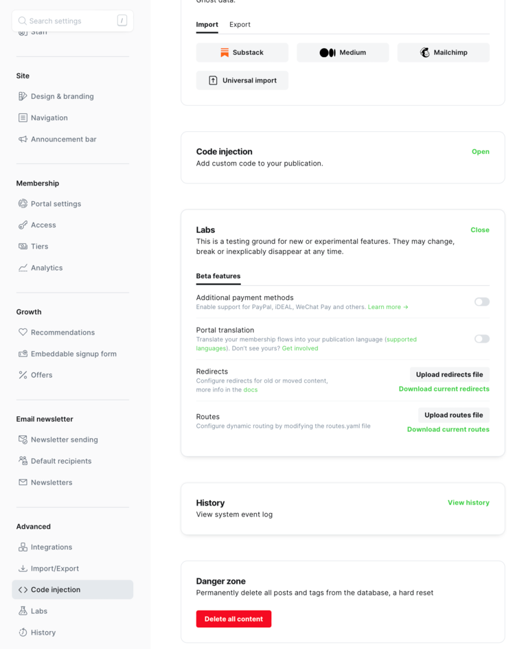This screenshot has width=515, height=649.
Task: Click the Search settings field
Action: tap(72, 21)
